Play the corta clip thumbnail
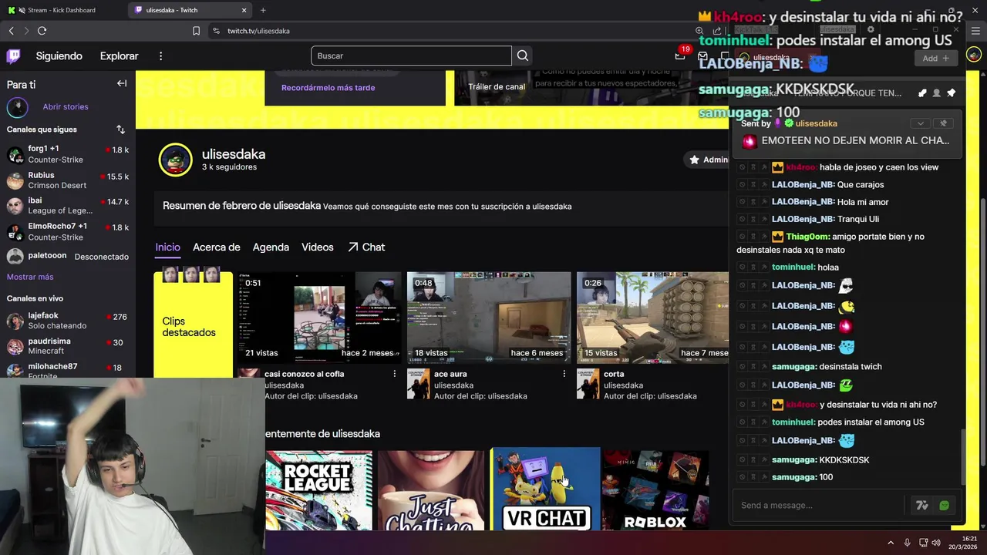The height and width of the screenshot is (555, 987). 652,317
